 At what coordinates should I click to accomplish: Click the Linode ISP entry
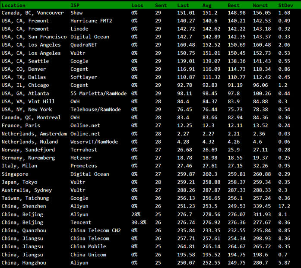(79, 29)
